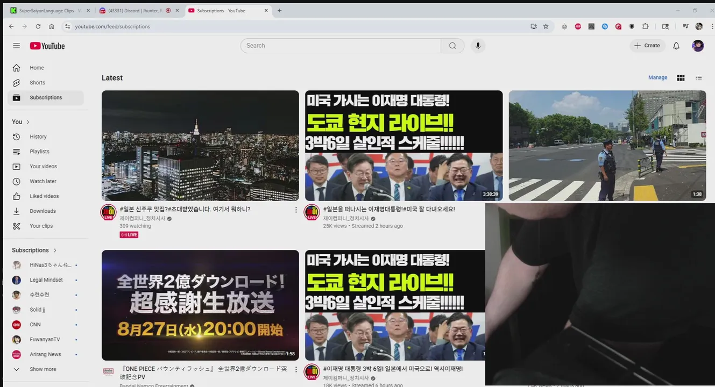The height and width of the screenshot is (387, 715).
Task: Open the Chrome profile avatar
Action: pos(699,26)
